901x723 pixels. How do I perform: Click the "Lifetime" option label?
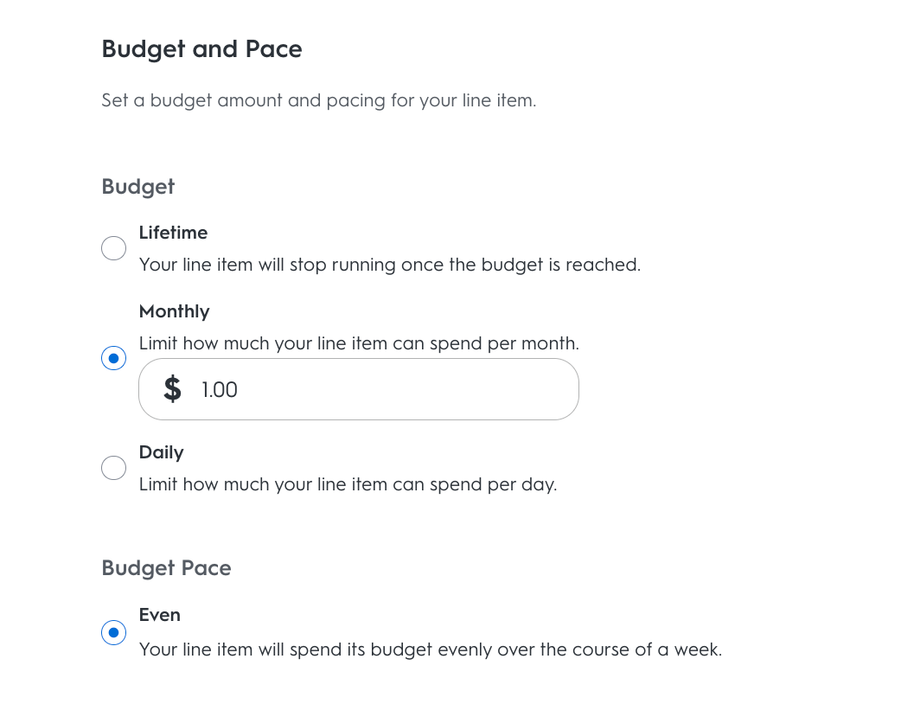pos(173,233)
